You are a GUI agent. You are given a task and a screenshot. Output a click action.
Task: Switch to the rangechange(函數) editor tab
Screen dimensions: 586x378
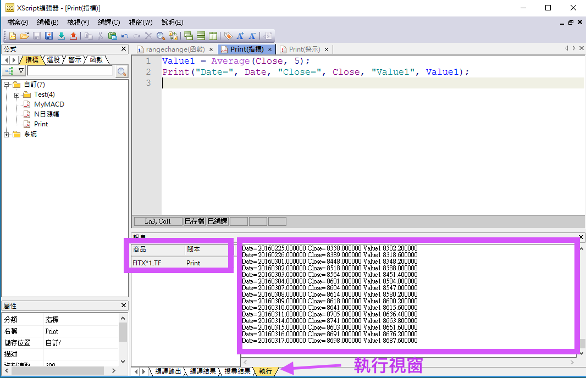tap(175, 49)
